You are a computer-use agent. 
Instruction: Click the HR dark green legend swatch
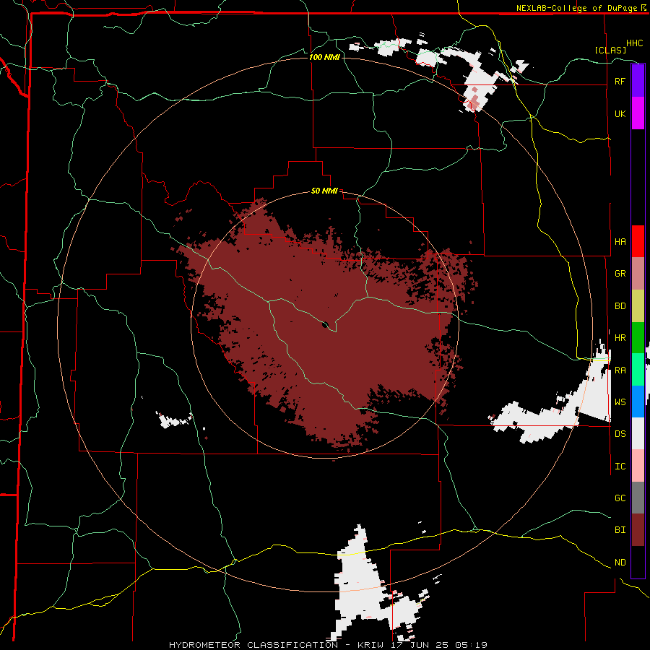[x=638, y=338]
